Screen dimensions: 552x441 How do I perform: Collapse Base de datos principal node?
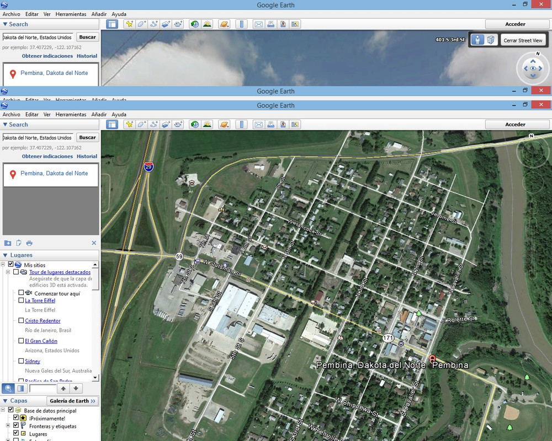(3, 410)
